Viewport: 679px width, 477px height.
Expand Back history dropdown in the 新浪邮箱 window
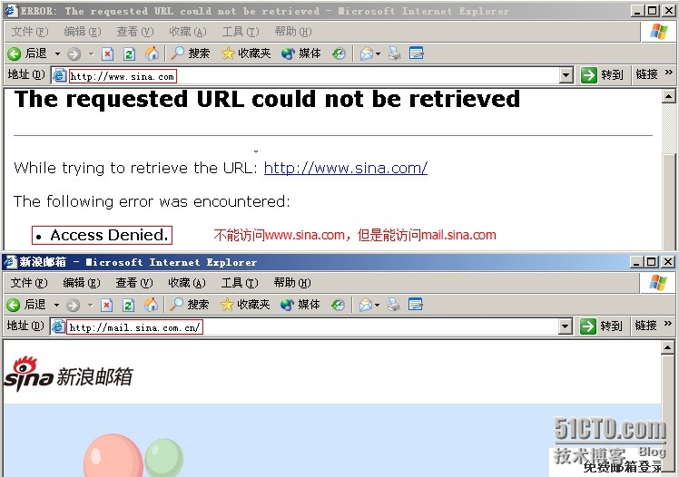tap(56, 306)
